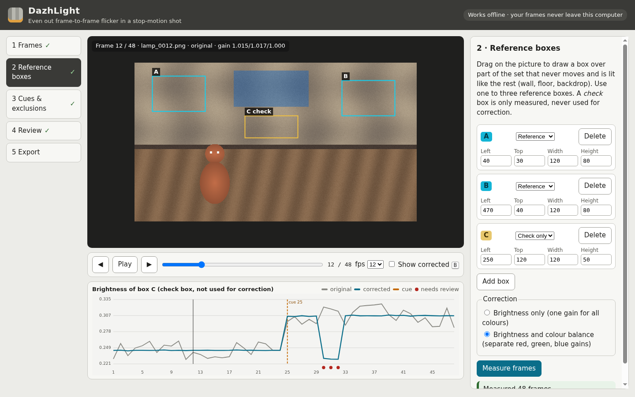
Task: Click the Play button
Action: tap(125, 265)
